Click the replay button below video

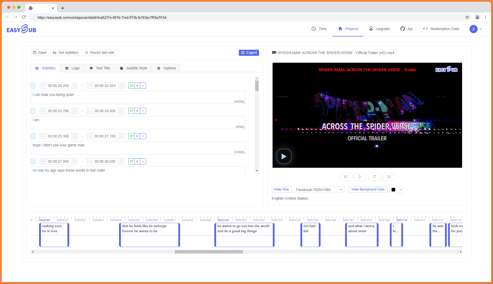(x=374, y=177)
